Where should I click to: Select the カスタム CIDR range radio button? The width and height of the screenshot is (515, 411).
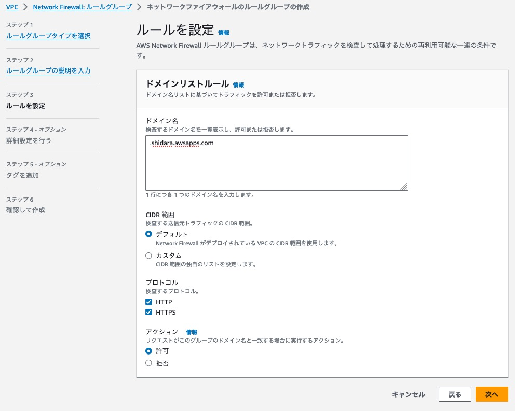click(148, 256)
